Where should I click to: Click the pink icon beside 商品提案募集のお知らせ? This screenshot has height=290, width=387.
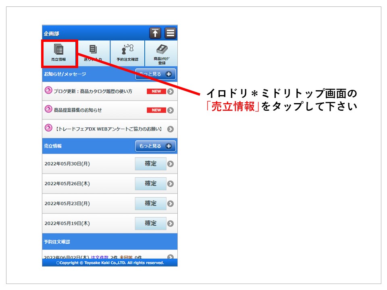[x=48, y=109]
